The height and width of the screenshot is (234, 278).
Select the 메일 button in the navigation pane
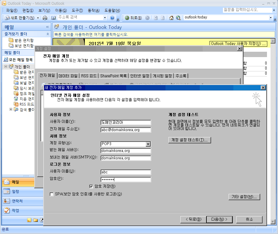[x=18, y=182]
